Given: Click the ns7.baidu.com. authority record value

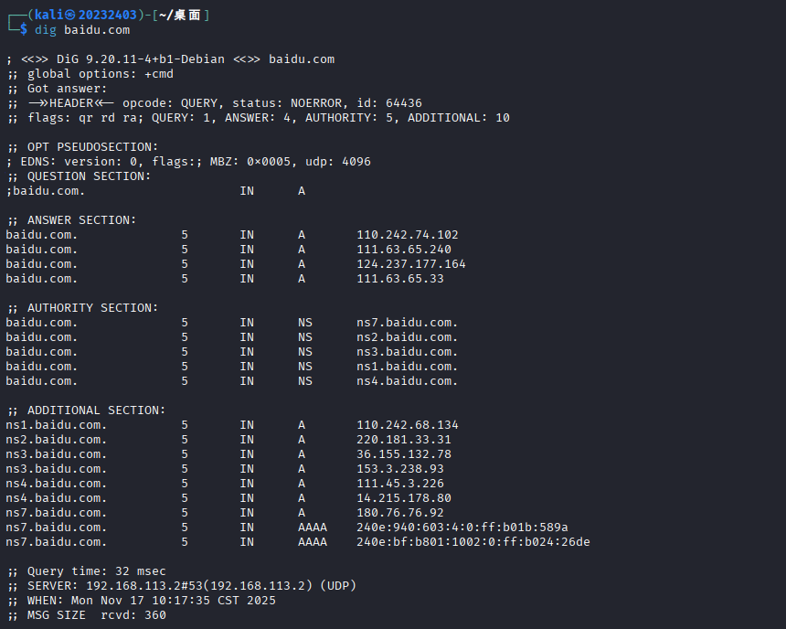Looking at the screenshot, I should [407, 323].
